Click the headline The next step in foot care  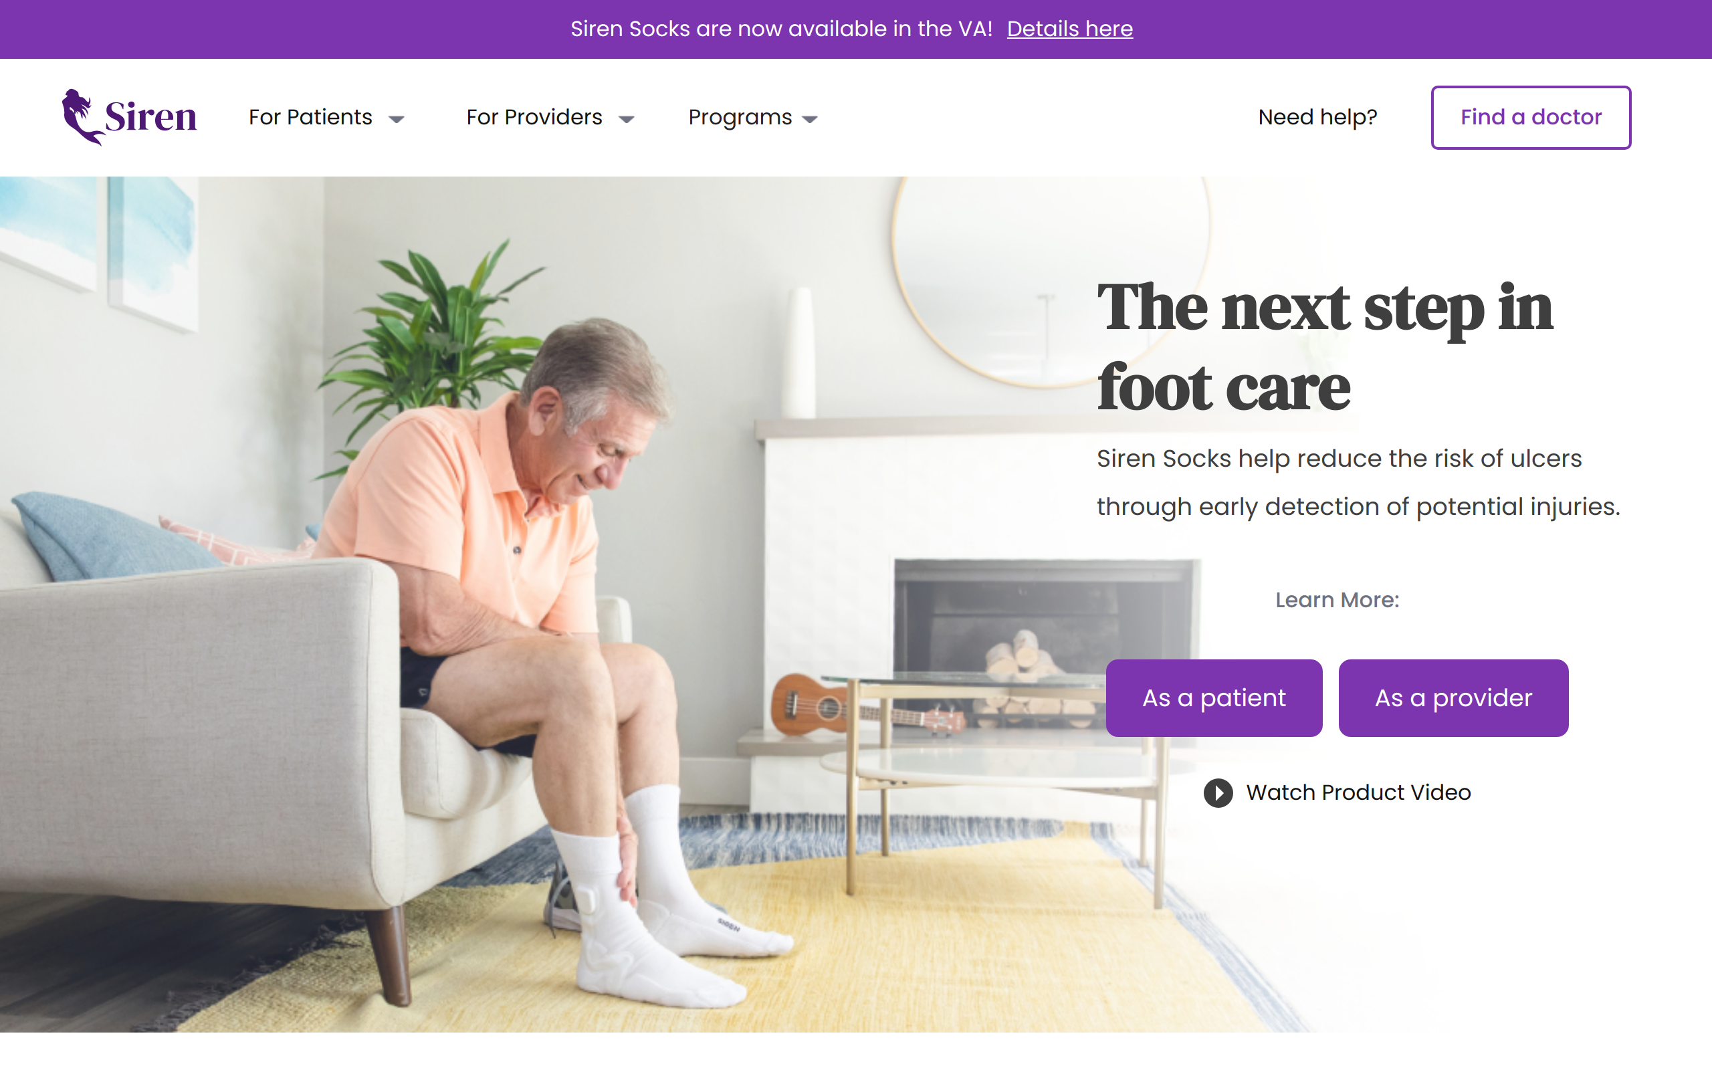coord(1324,347)
